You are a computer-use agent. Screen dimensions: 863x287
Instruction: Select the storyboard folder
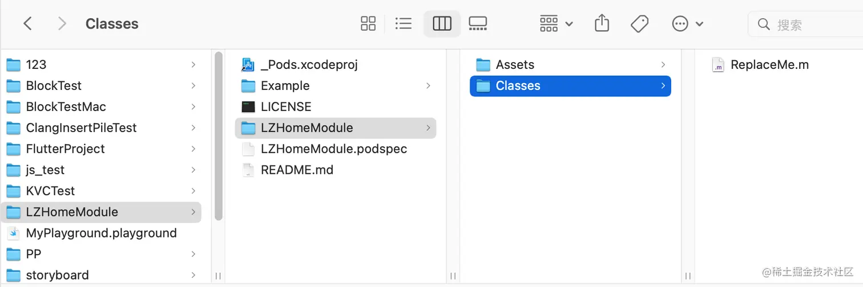pos(101,275)
